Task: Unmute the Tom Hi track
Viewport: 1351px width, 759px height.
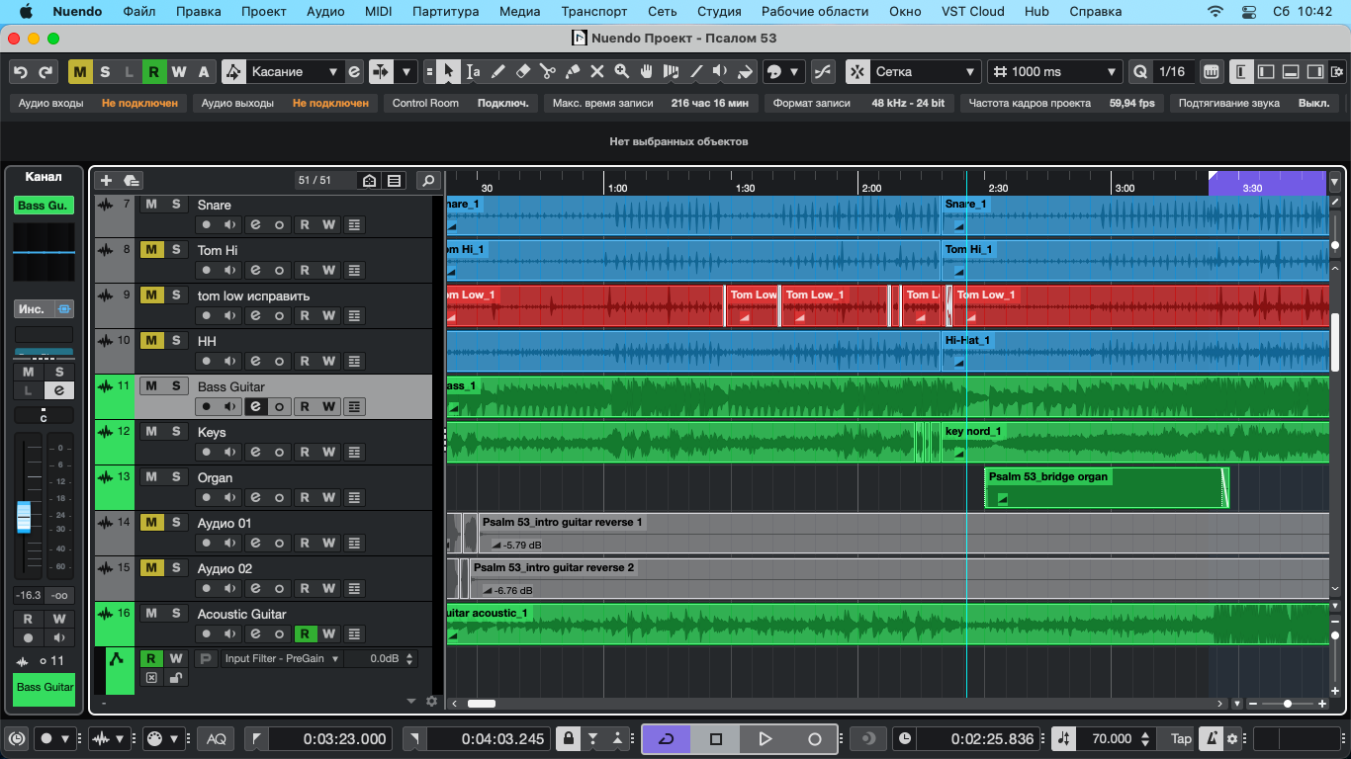Action: pyautogui.click(x=151, y=249)
